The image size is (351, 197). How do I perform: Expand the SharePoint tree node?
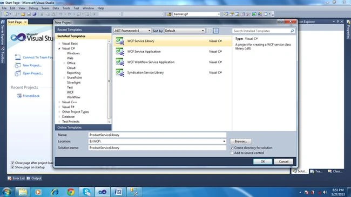pos(64,78)
